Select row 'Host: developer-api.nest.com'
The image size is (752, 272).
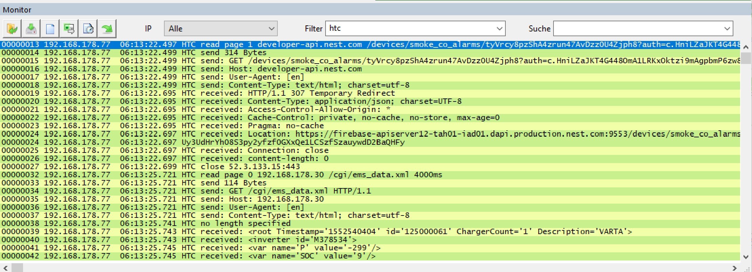(370, 69)
